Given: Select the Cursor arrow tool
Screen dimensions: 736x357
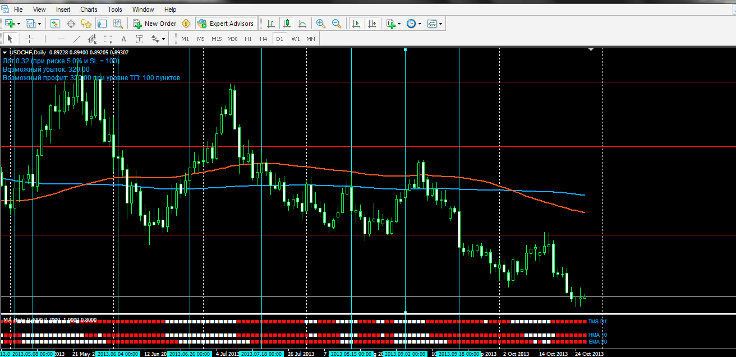Looking at the screenshot, I should (x=10, y=39).
